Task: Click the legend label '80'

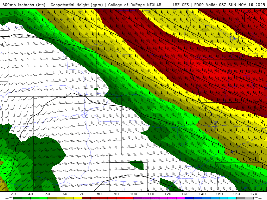Action: tap(99, 194)
